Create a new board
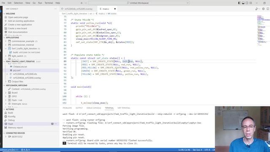Screen dimensions: 270x152 [17, 28]
